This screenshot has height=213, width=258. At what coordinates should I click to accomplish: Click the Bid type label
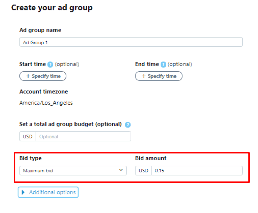[31, 158]
